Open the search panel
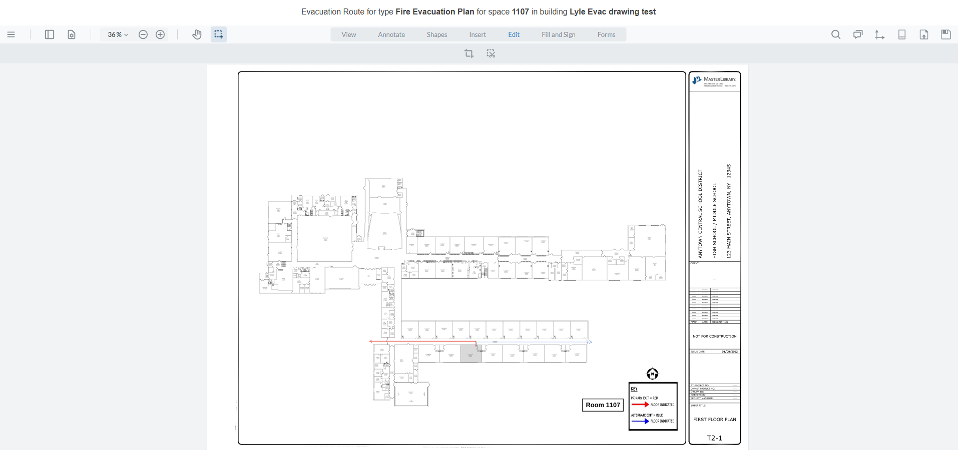Image resolution: width=958 pixels, height=468 pixels. click(x=836, y=34)
